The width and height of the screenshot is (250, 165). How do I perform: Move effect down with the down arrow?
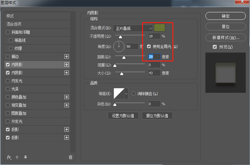(26, 157)
